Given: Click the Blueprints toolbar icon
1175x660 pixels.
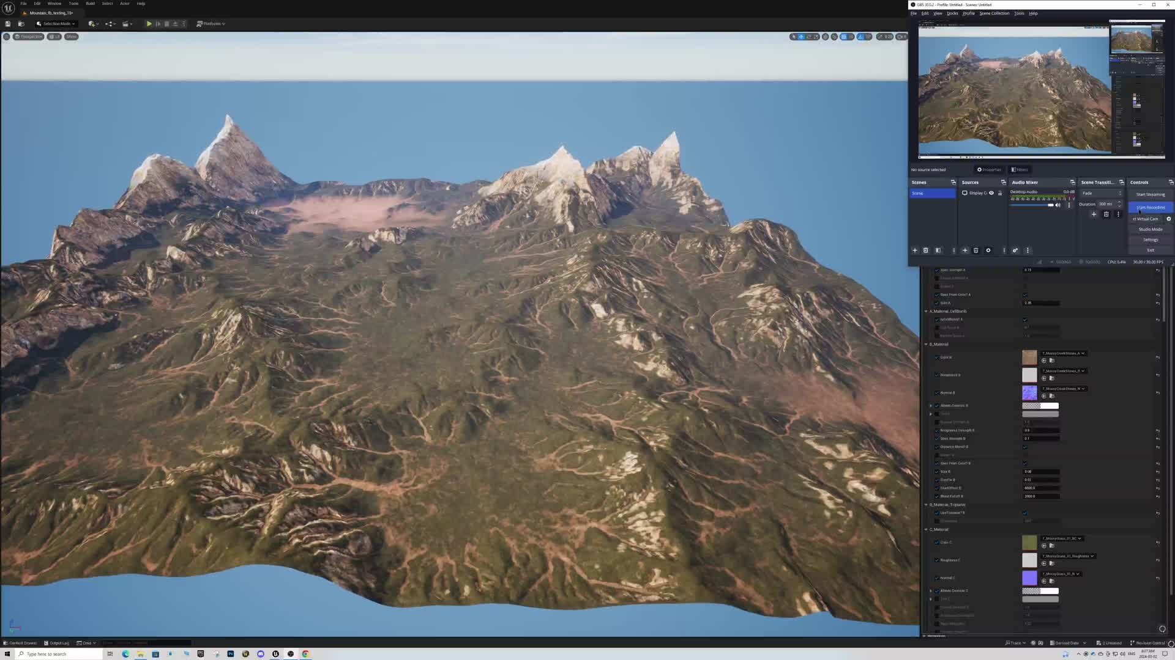Looking at the screenshot, I should point(109,23).
